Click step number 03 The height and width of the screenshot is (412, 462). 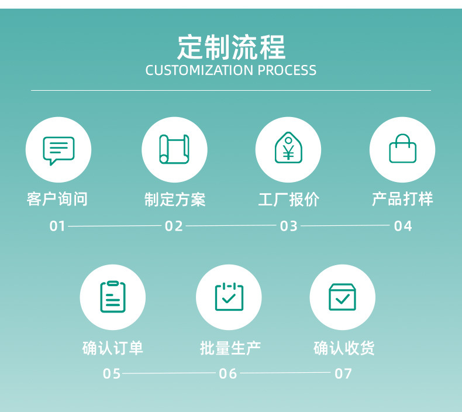click(x=289, y=226)
